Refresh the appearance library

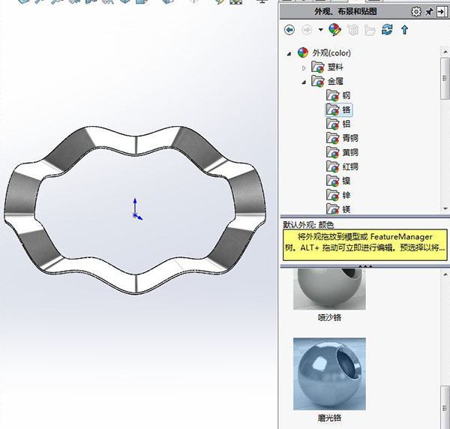pyautogui.click(x=387, y=29)
